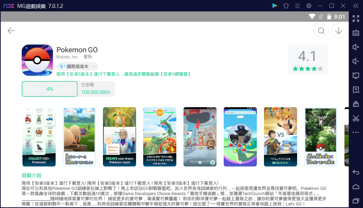Open the VS trainer battle screenshot
The width and height of the screenshot is (363, 208).
coord(281,137)
